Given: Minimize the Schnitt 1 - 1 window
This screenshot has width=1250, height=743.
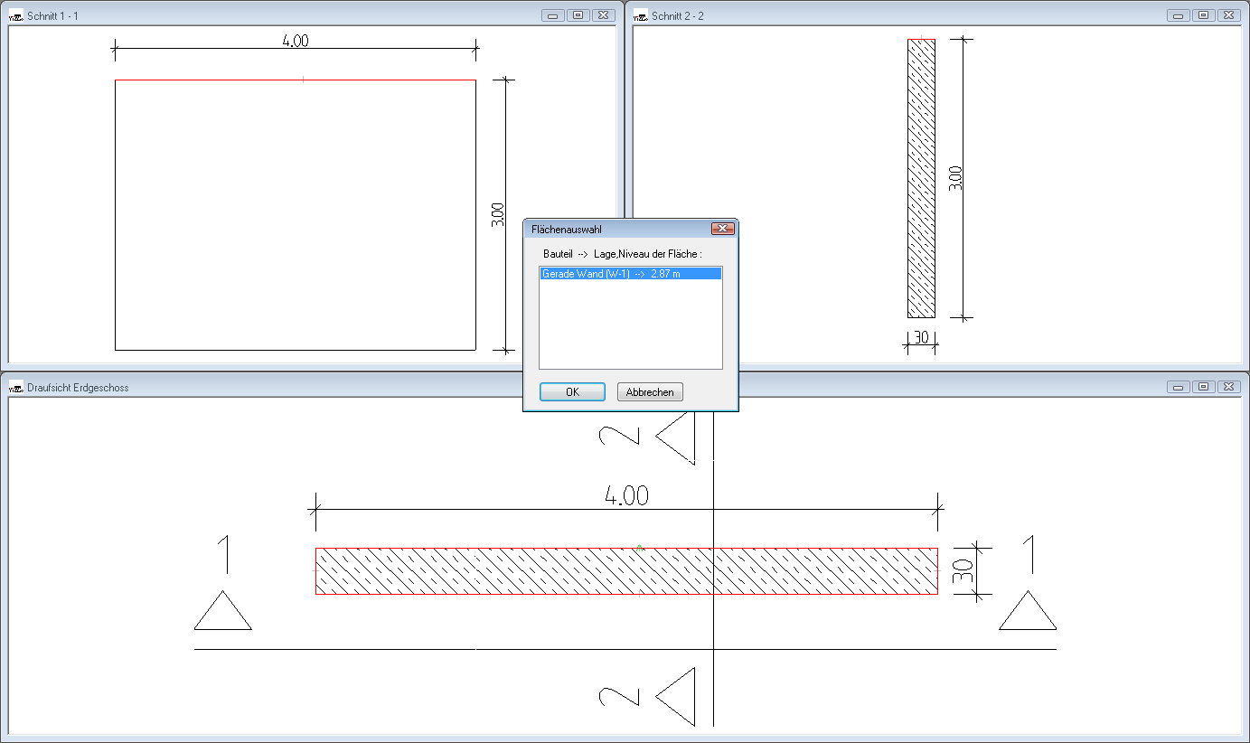Looking at the screenshot, I should pos(552,15).
